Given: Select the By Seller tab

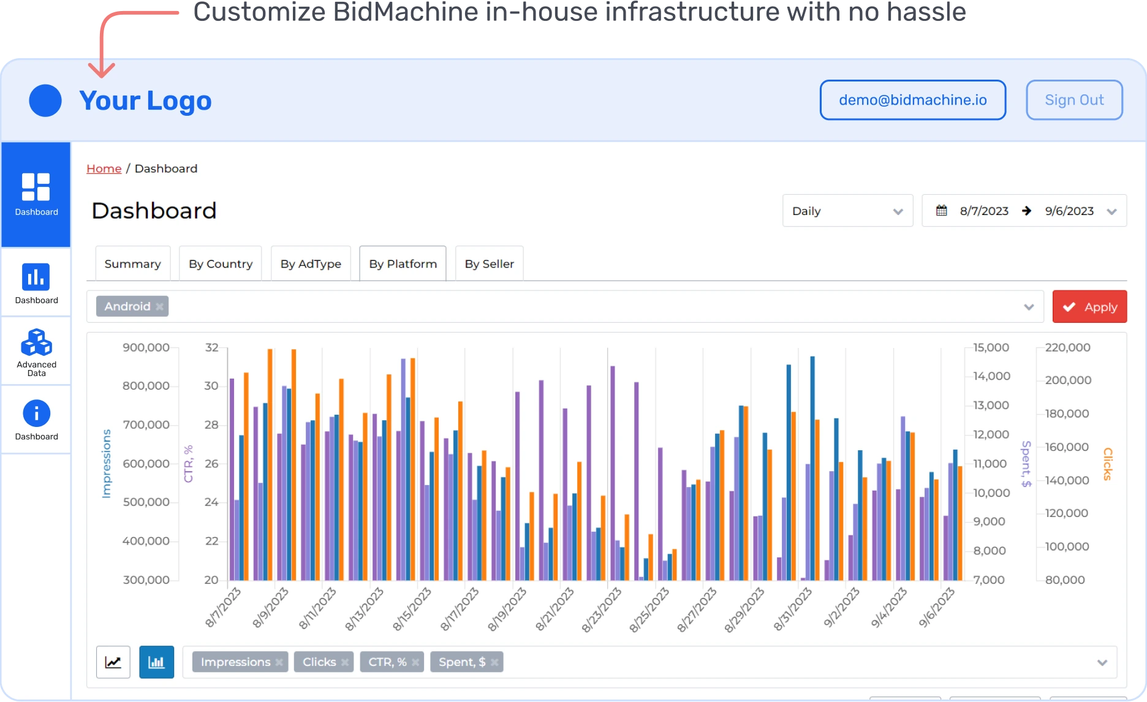Looking at the screenshot, I should point(488,263).
